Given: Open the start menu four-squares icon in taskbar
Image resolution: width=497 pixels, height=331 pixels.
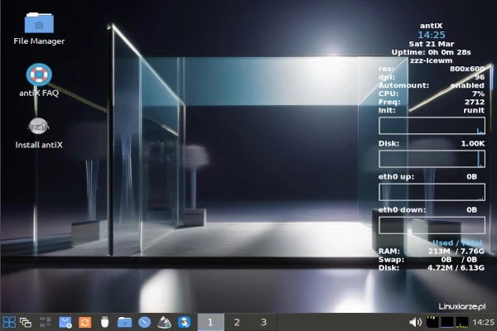Looking at the screenshot, I should (x=9, y=322).
